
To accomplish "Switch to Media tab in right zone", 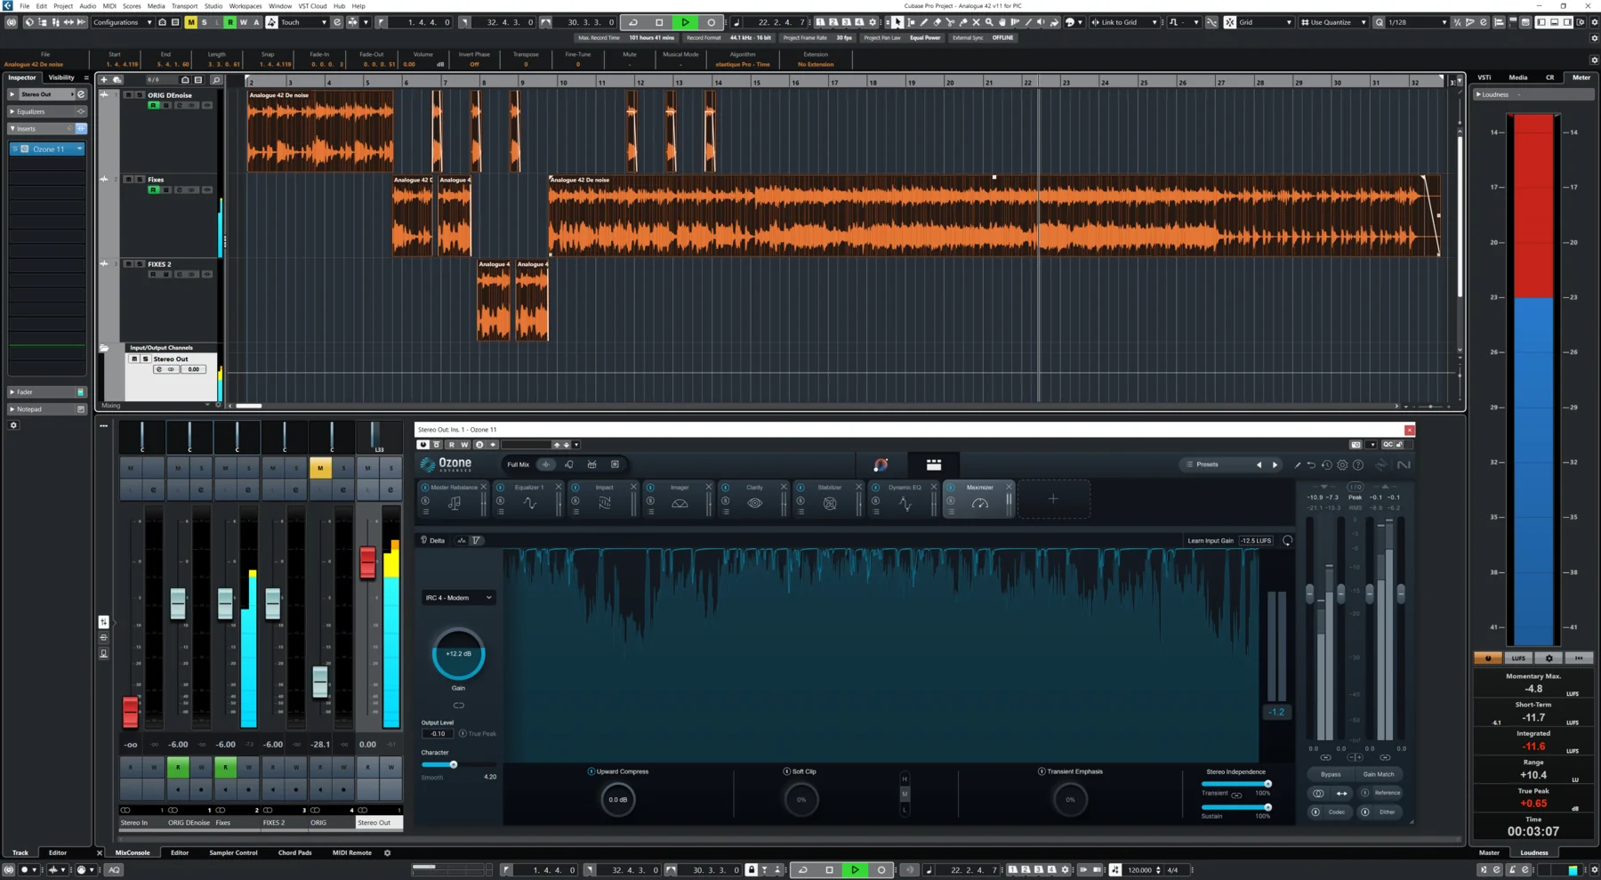I will pos(1518,77).
